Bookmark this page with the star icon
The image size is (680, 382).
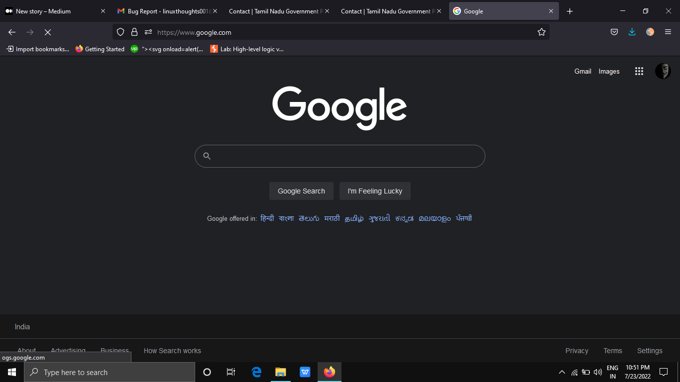pos(542,32)
